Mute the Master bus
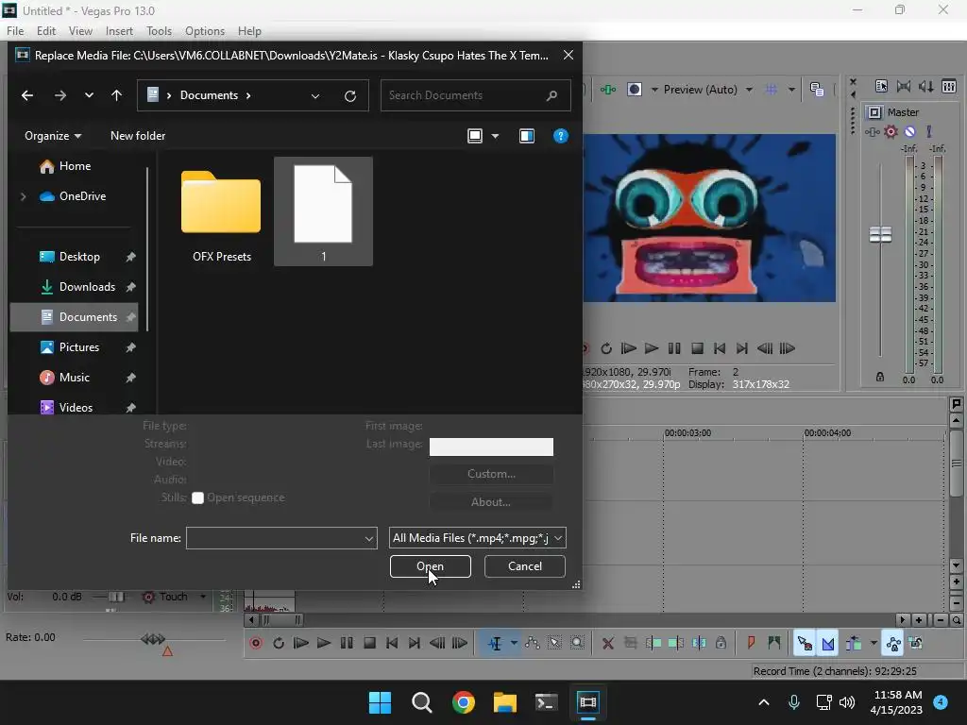The image size is (967, 725). pyautogui.click(x=909, y=131)
